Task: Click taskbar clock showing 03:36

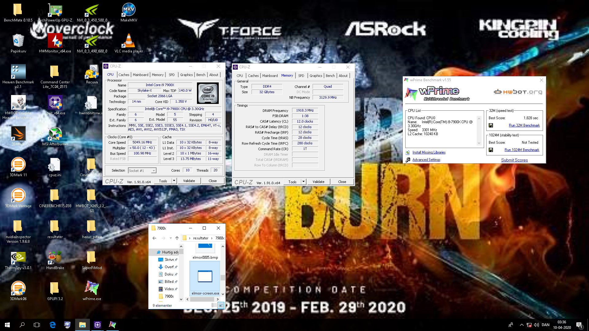Action: (562, 325)
